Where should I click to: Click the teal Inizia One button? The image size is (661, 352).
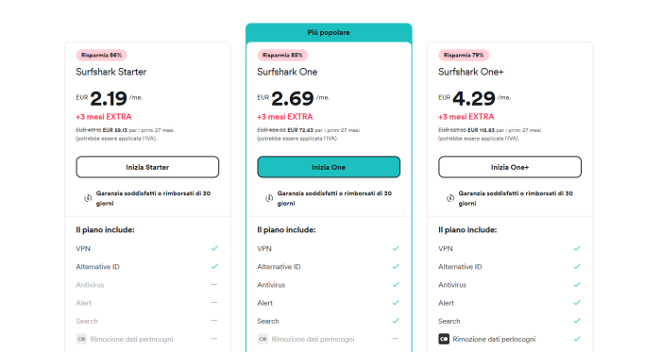coord(329,167)
